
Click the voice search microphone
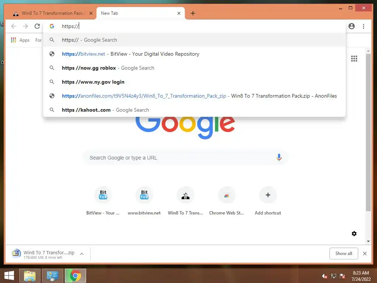(279, 157)
